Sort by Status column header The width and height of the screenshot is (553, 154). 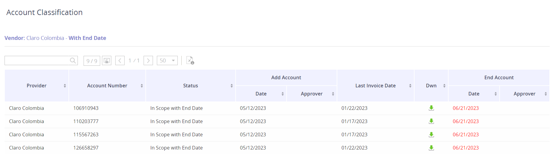(x=191, y=86)
